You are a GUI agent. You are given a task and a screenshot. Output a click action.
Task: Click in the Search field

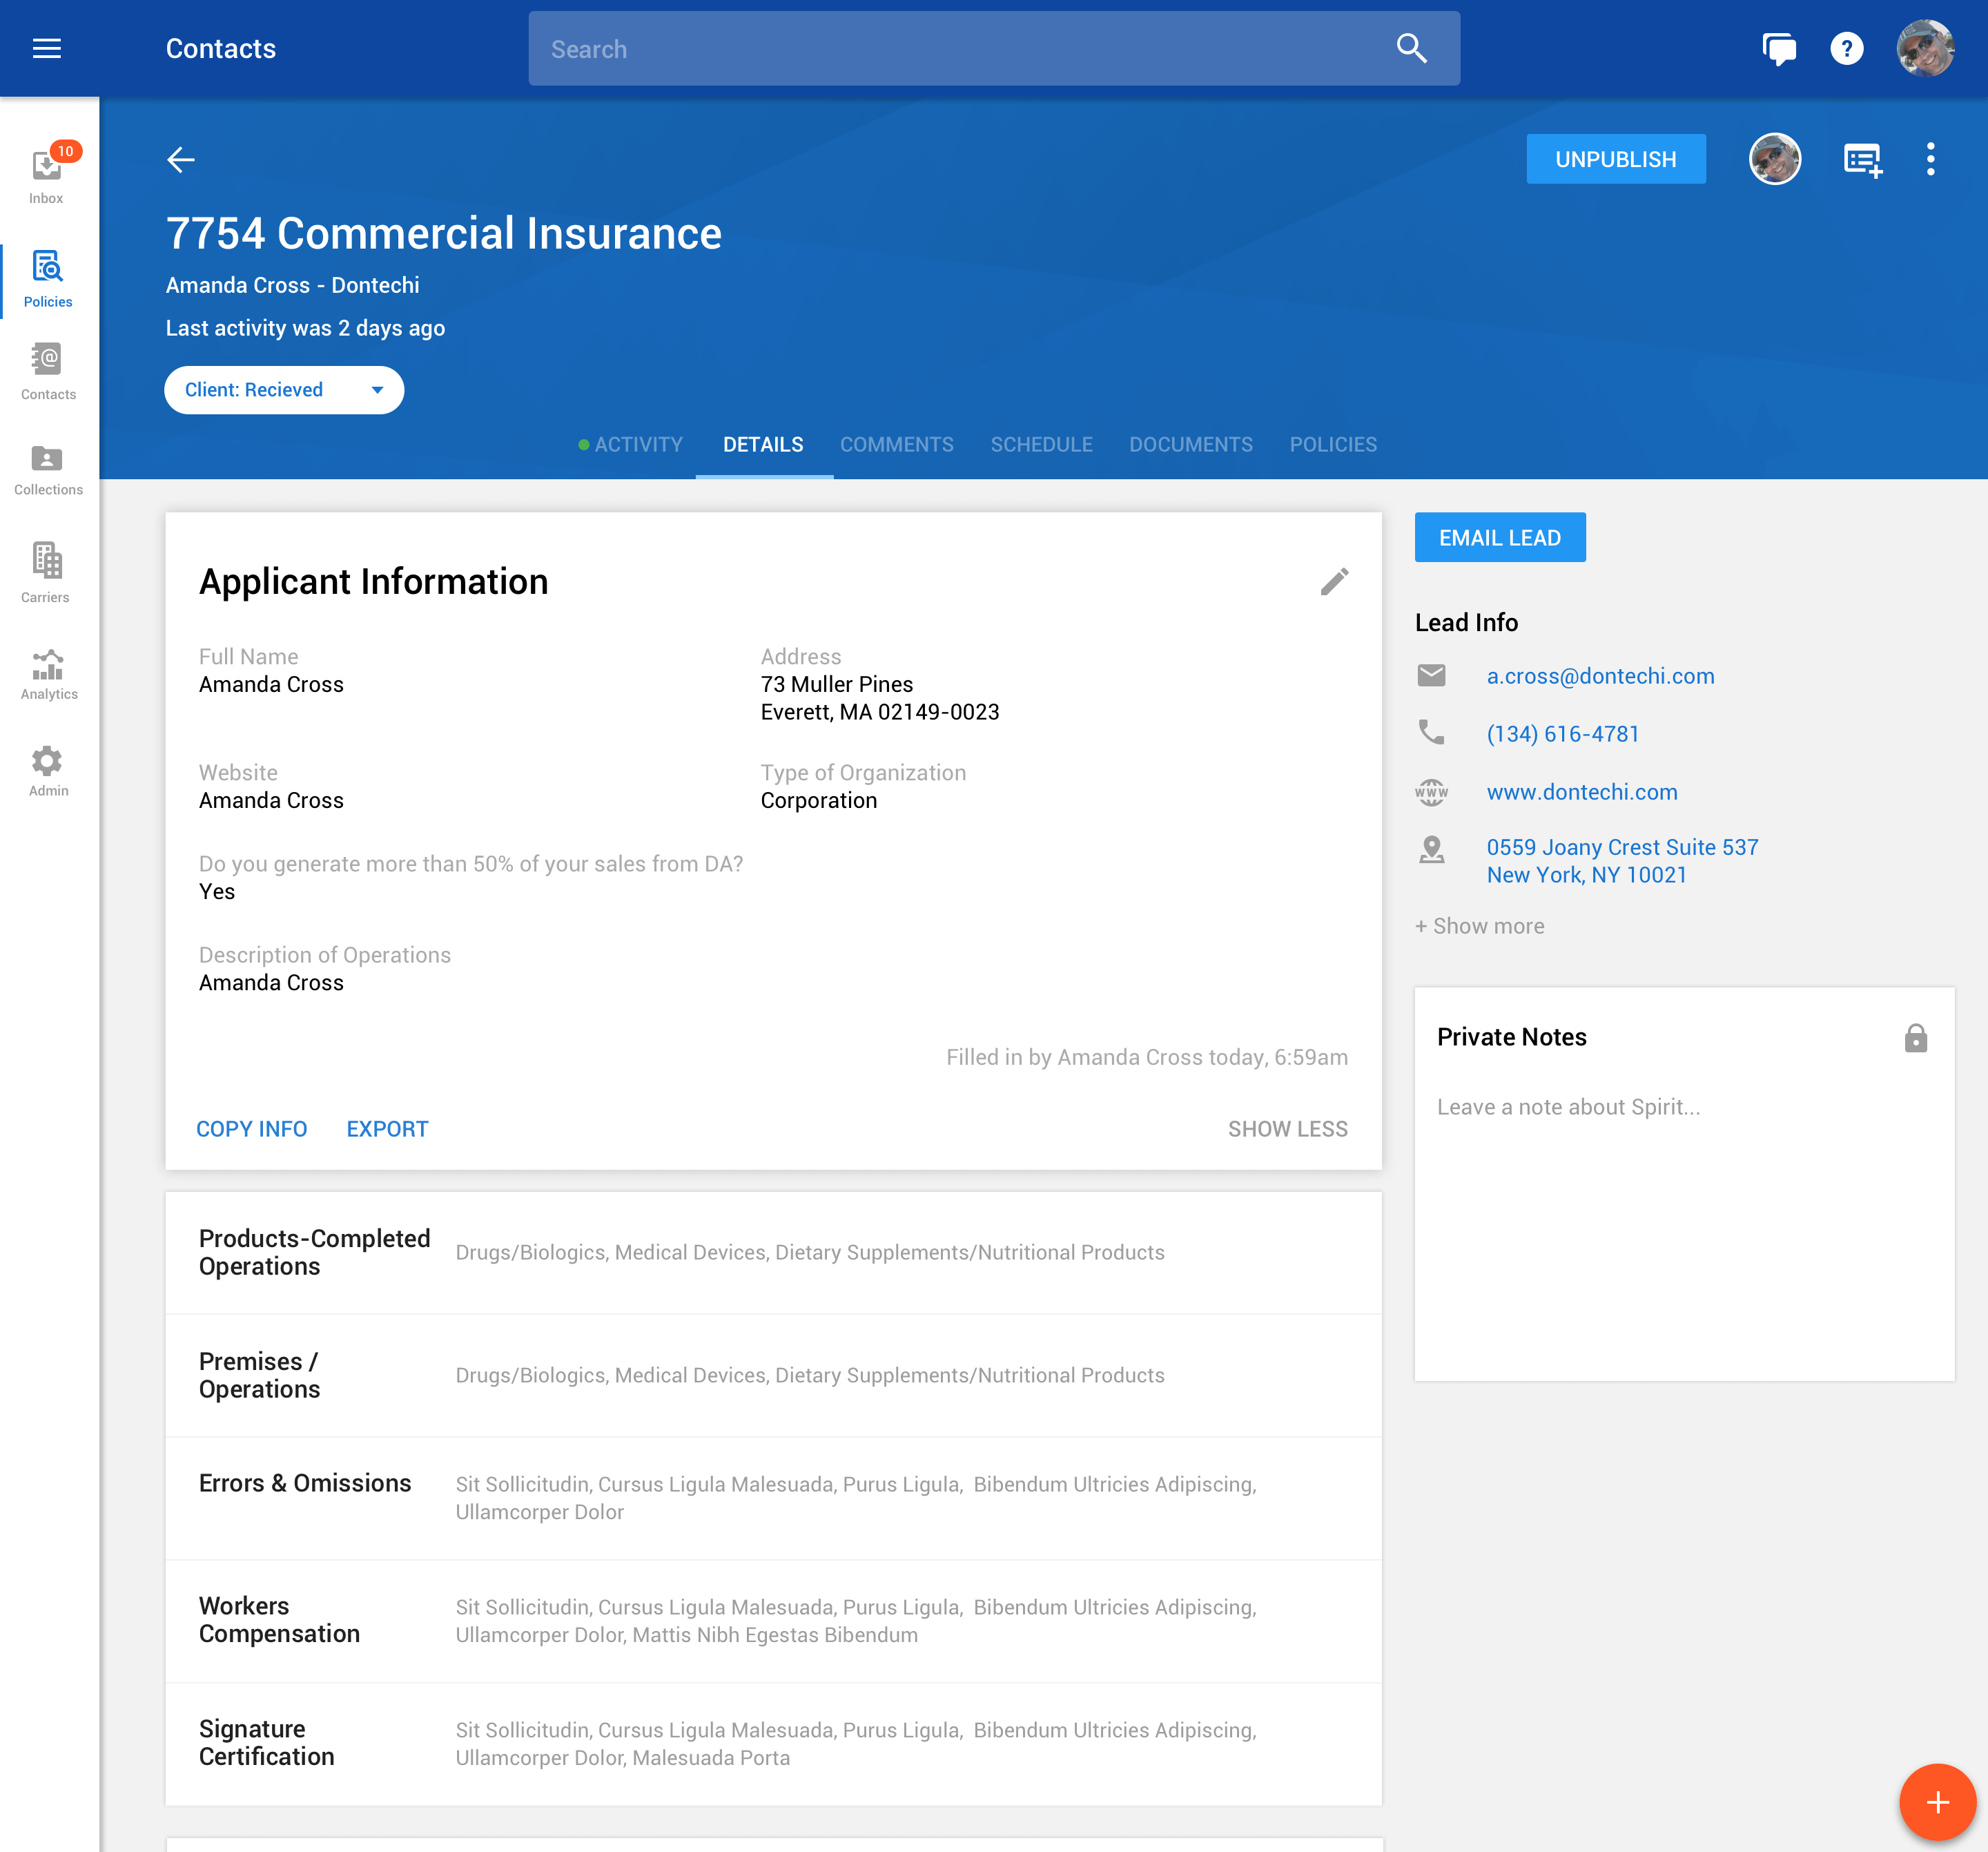960,49
